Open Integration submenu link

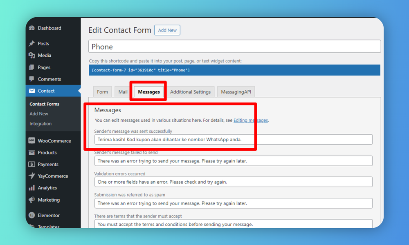pos(40,124)
